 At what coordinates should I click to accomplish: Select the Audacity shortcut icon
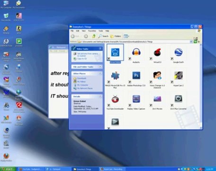point(136,52)
